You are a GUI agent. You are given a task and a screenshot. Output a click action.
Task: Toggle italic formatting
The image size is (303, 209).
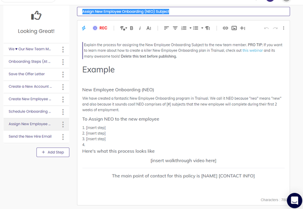[x=140, y=28]
